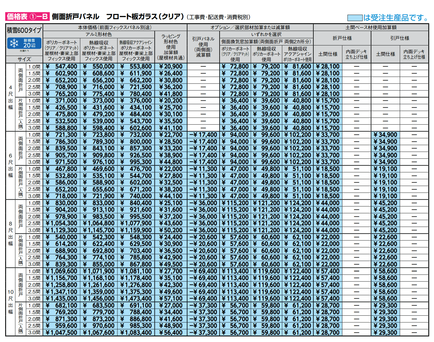Click the 引戸仕様 header cell
This screenshot has height=342, width=434.
coord(400,38)
